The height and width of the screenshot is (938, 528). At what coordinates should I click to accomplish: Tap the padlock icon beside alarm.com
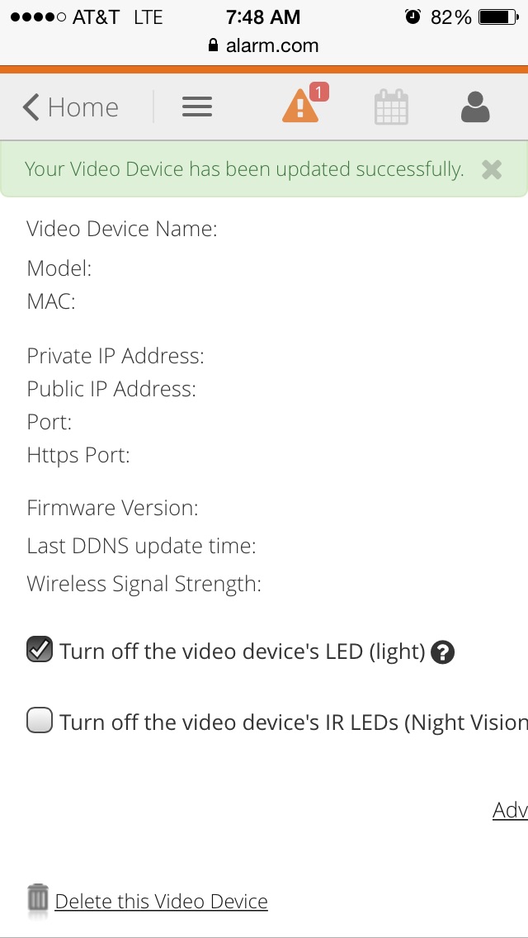tap(213, 45)
